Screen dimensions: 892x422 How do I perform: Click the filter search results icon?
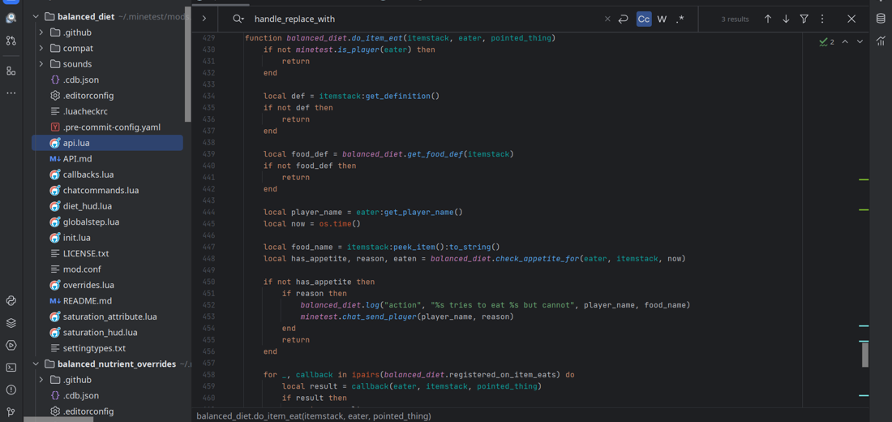coord(804,19)
